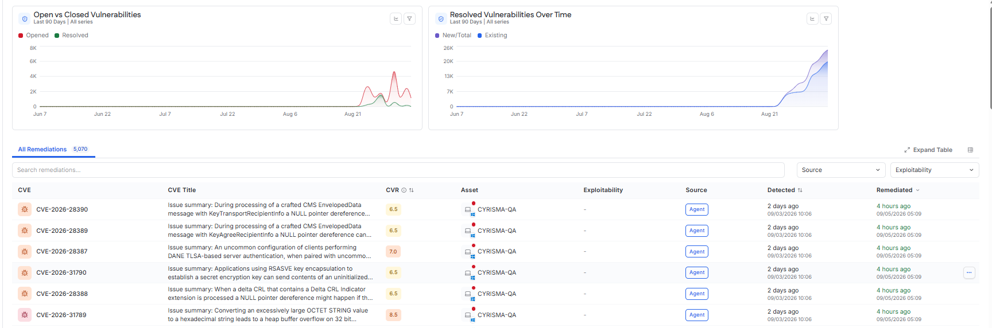This screenshot has width=992, height=328.
Task: Click the New/Total purple legend swatch
Action: tap(437, 36)
